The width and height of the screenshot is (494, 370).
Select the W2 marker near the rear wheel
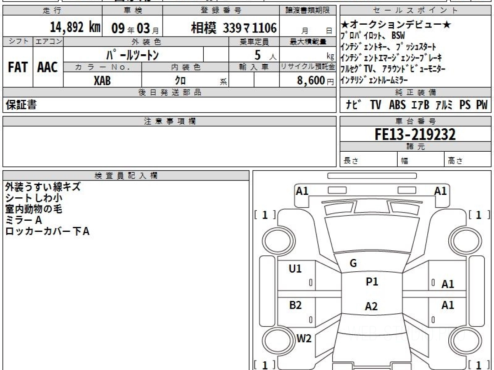pyautogui.click(x=304, y=338)
